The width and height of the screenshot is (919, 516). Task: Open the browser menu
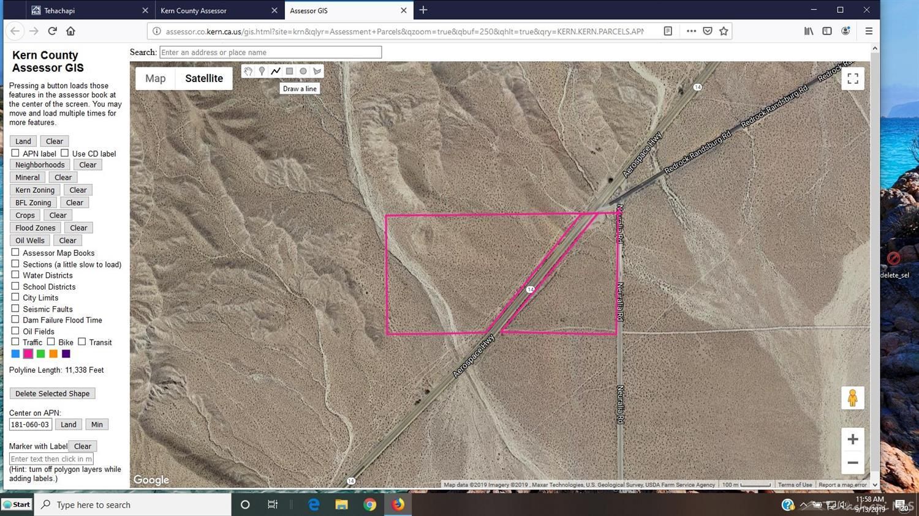[x=868, y=31]
